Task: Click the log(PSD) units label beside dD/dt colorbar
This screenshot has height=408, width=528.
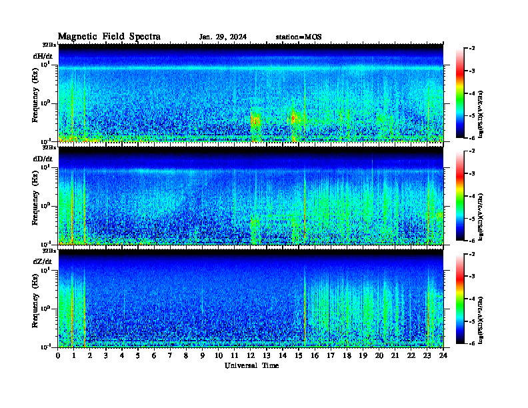Action: coord(481,217)
